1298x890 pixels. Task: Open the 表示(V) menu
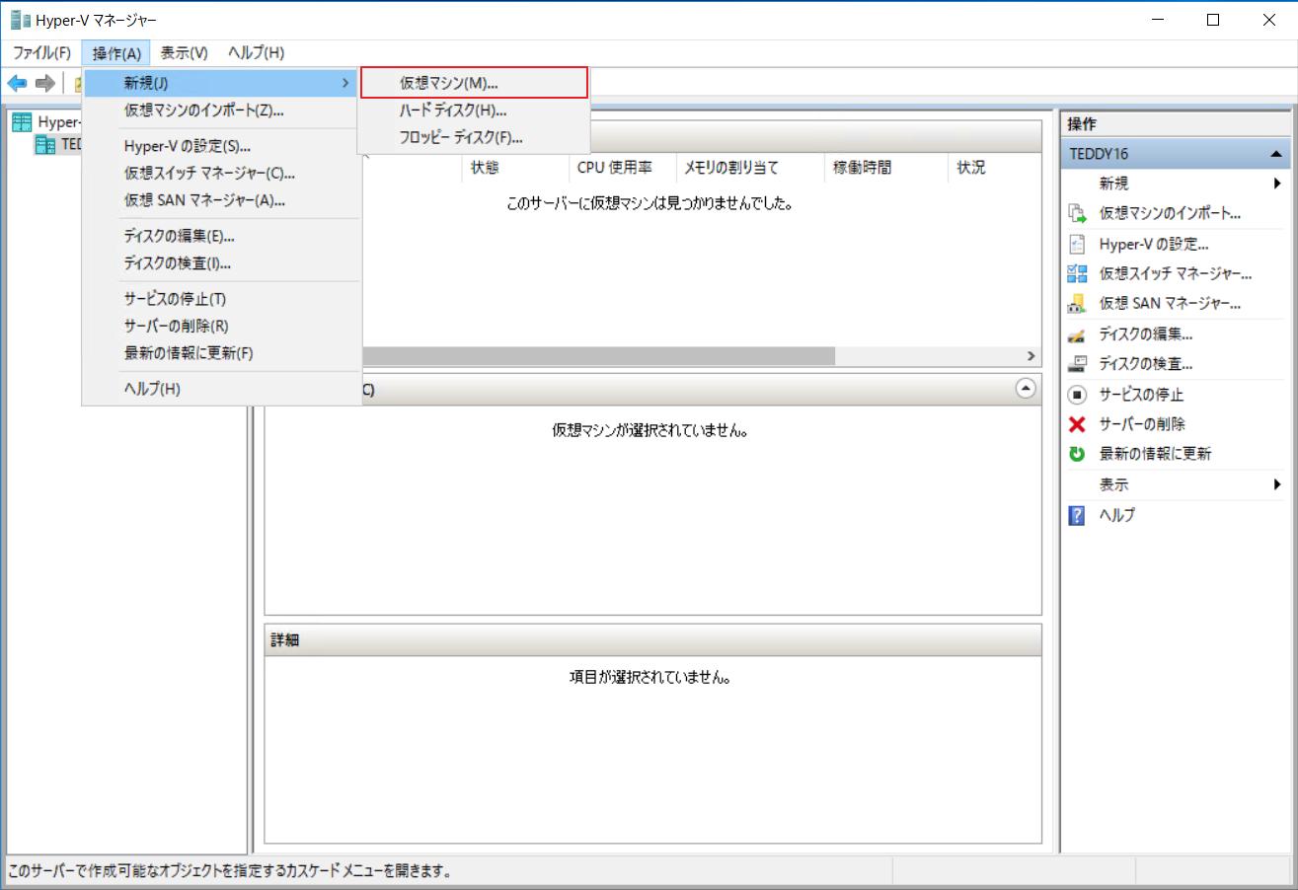pos(182,52)
